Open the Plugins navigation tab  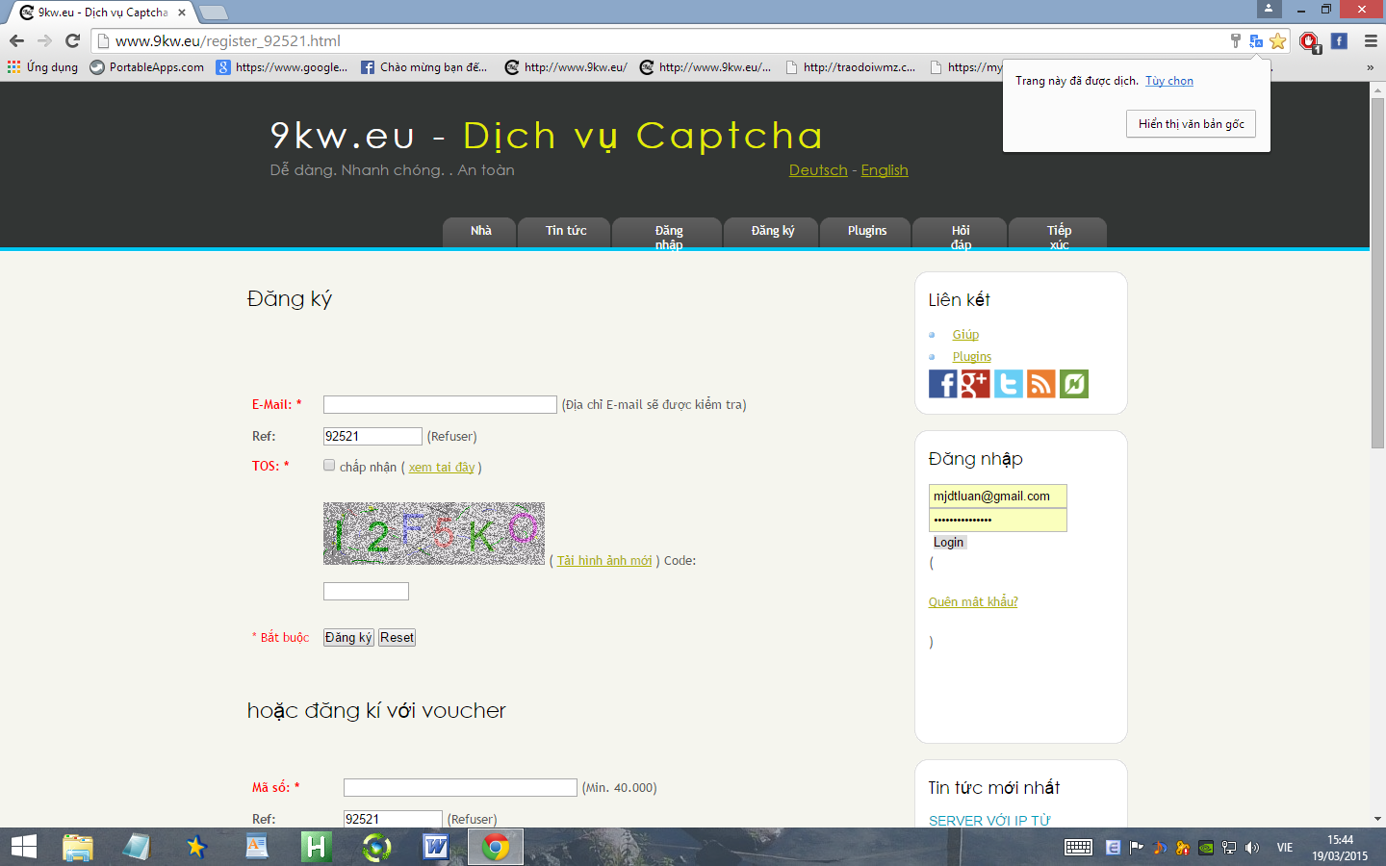click(x=866, y=232)
